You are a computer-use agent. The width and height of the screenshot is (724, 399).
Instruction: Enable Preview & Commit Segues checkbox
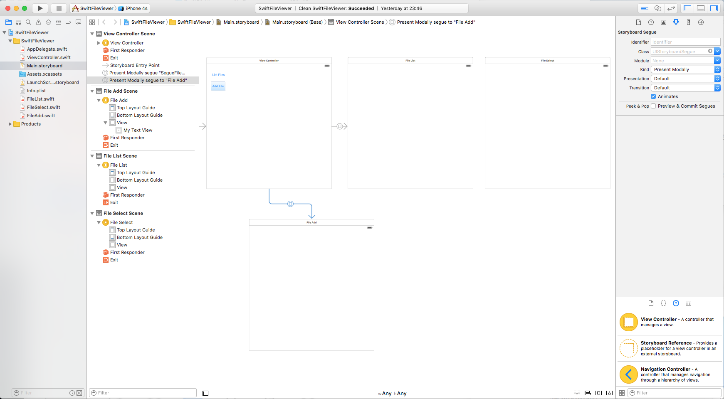point(653,106)
